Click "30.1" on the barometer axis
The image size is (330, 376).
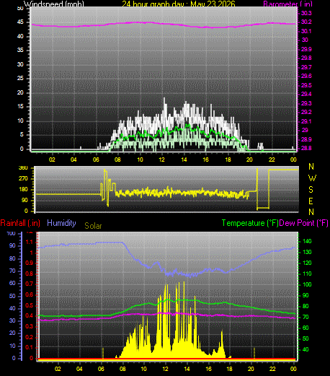click(306, 31)
